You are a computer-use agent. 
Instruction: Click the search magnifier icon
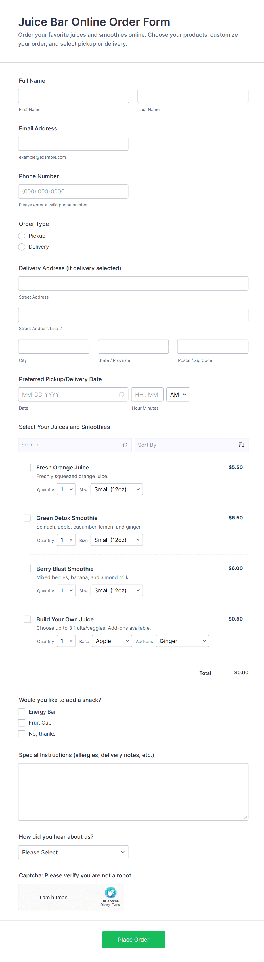coord(125,445)
